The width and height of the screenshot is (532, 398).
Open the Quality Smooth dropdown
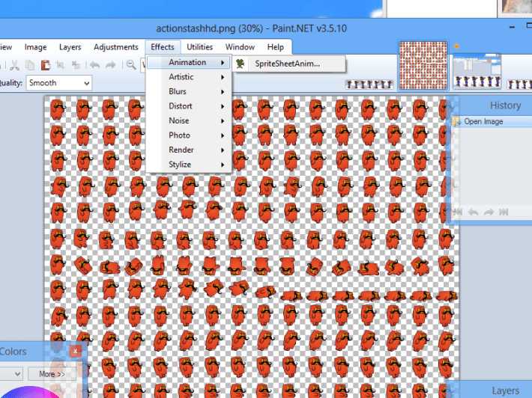click(59, 83)
